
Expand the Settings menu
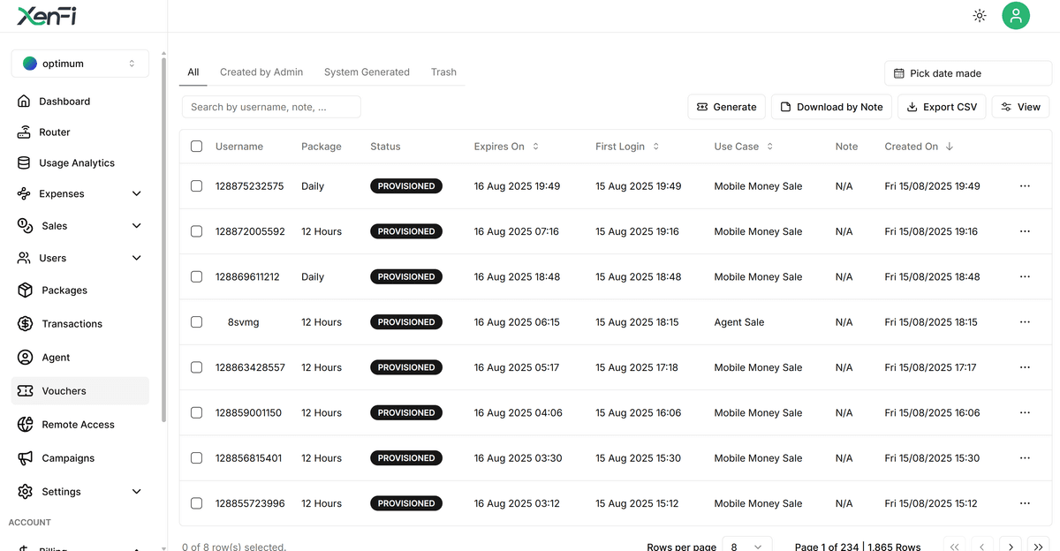pyautogui.click(x=81, y=492)
